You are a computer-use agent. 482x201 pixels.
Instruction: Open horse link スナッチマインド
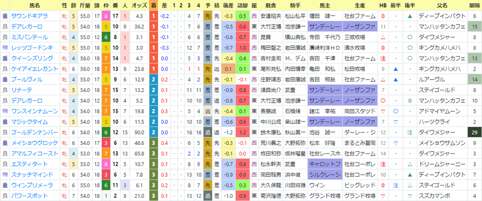(x=32, y=175)
